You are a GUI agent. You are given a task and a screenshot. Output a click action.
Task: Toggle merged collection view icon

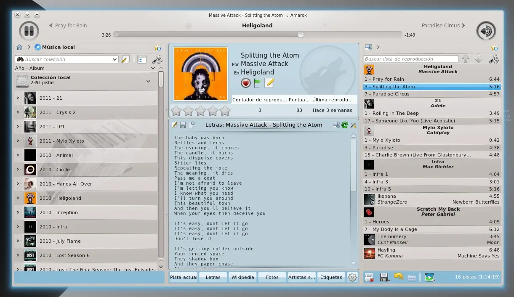click(142, 60)
